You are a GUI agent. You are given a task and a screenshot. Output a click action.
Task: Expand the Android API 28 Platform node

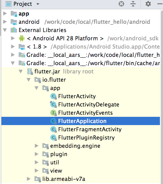pyautogui.click(x=13, y=38)
